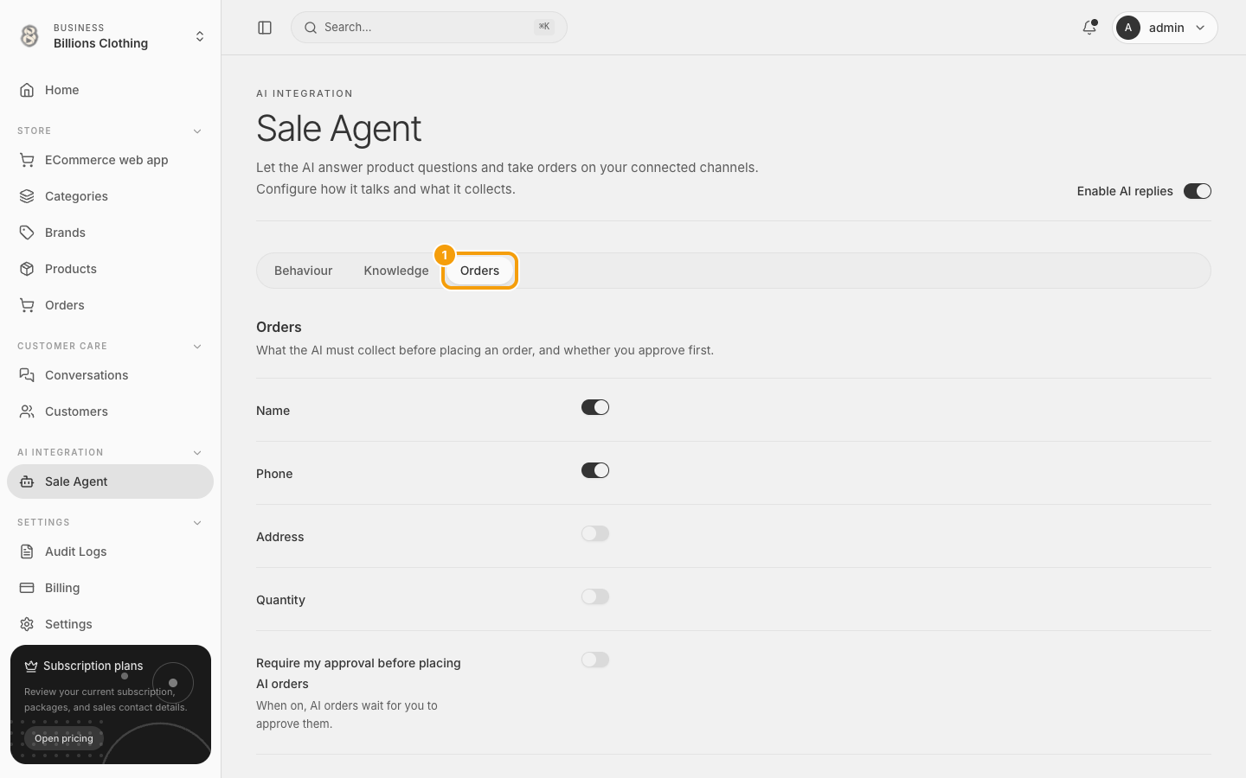This screenshot has width=1246, height=778.
Task: Open the notifications bell
Action: (1089, 28)
